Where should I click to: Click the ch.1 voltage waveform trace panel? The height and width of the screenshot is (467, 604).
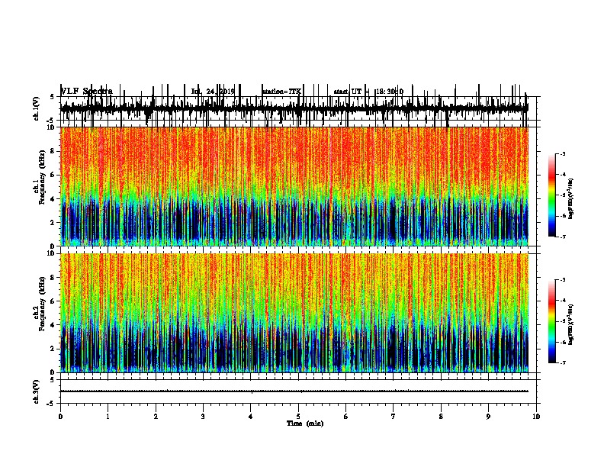[x=298, y=108]
